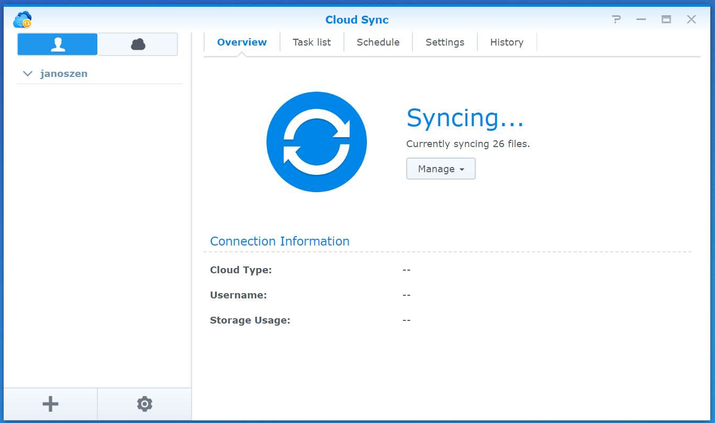Click the "Syncing..." status heading
Image resolution: width=715 pixels, height=423 pixels.
tap(465, 118)
